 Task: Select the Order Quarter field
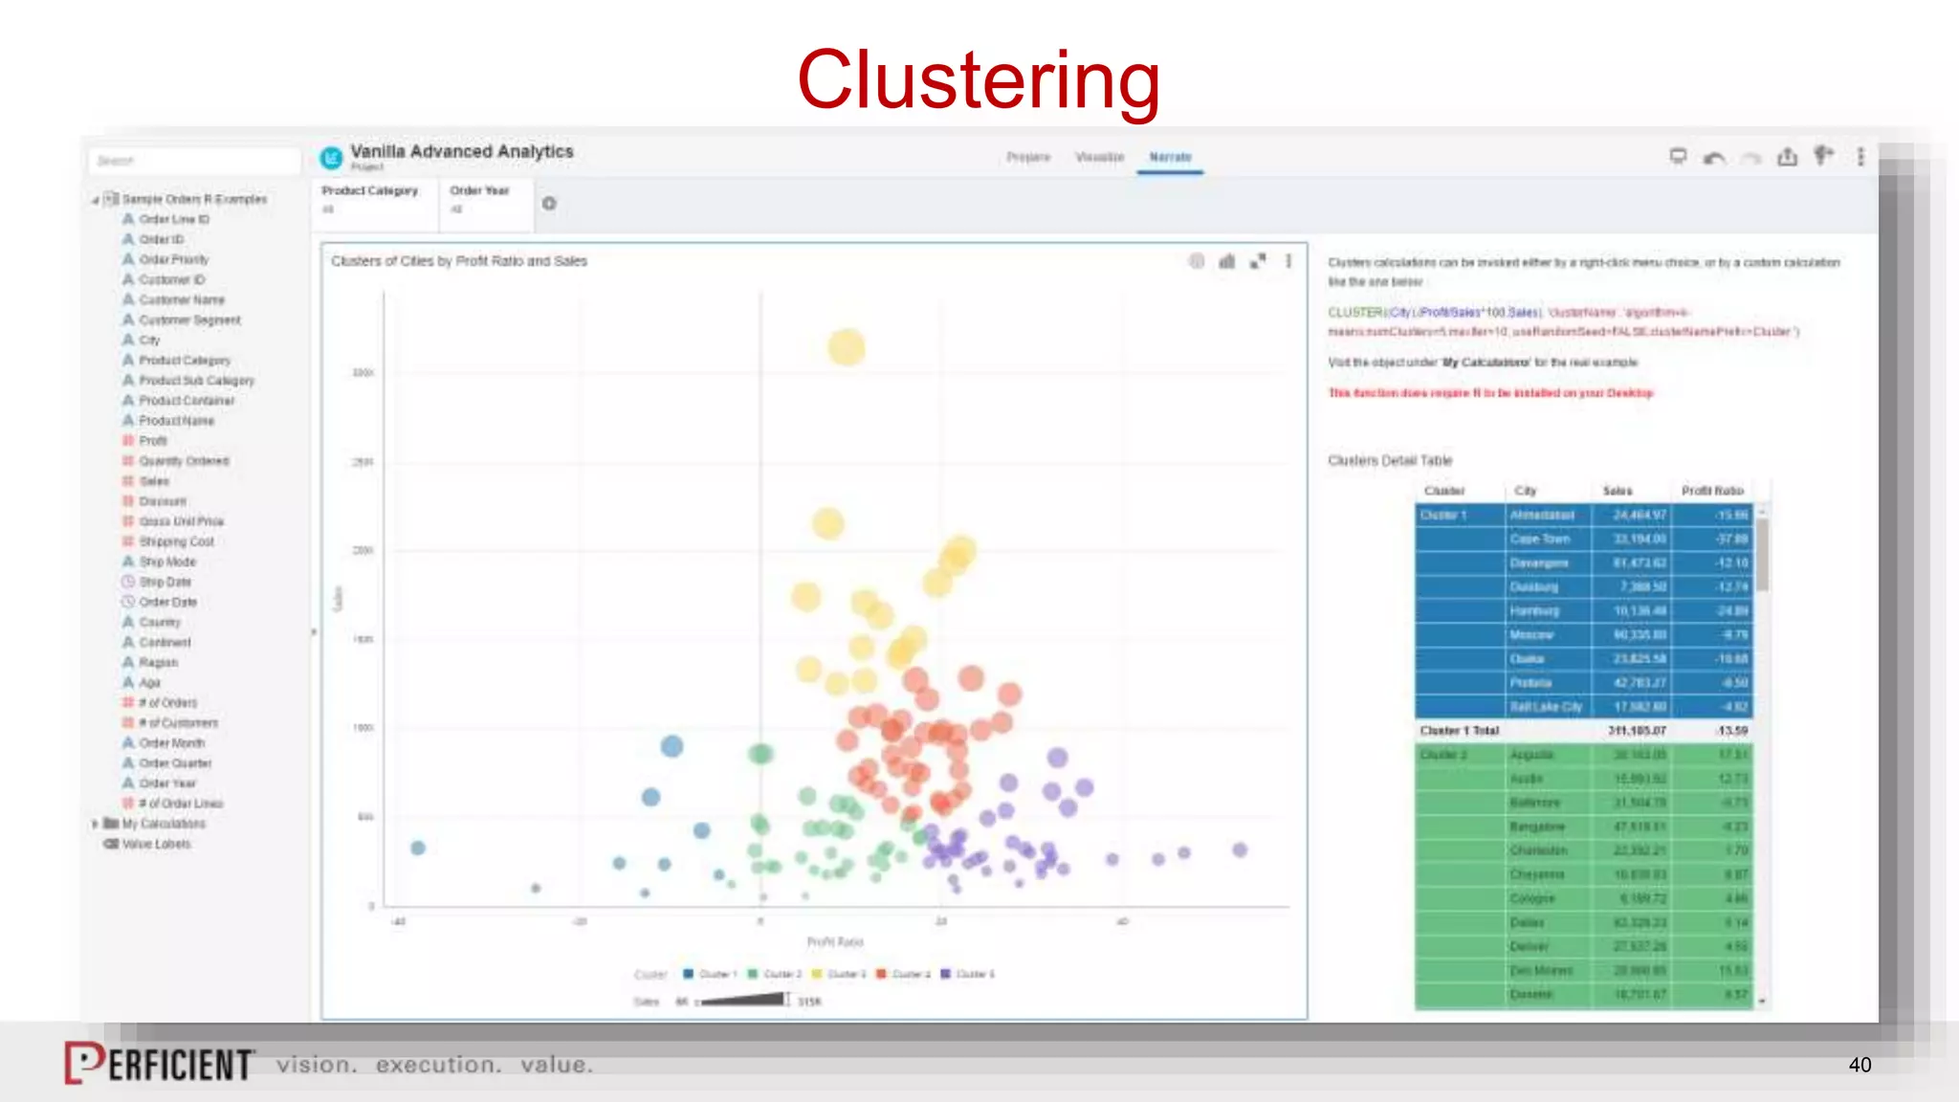175,761
